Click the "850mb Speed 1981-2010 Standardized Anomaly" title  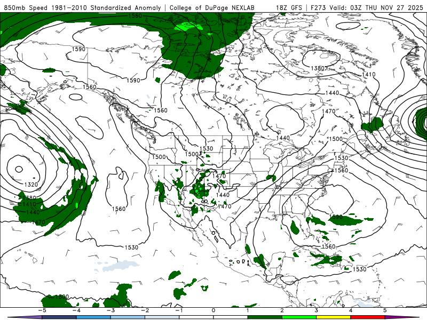pyautogui.click(x=82, y=7)
